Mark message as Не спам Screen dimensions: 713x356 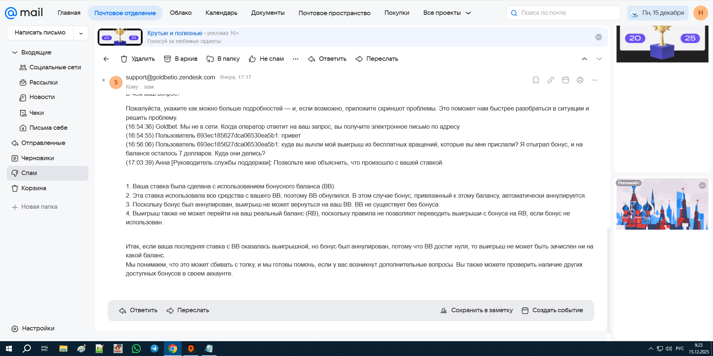pyautogui.click(x=266, y=59)
